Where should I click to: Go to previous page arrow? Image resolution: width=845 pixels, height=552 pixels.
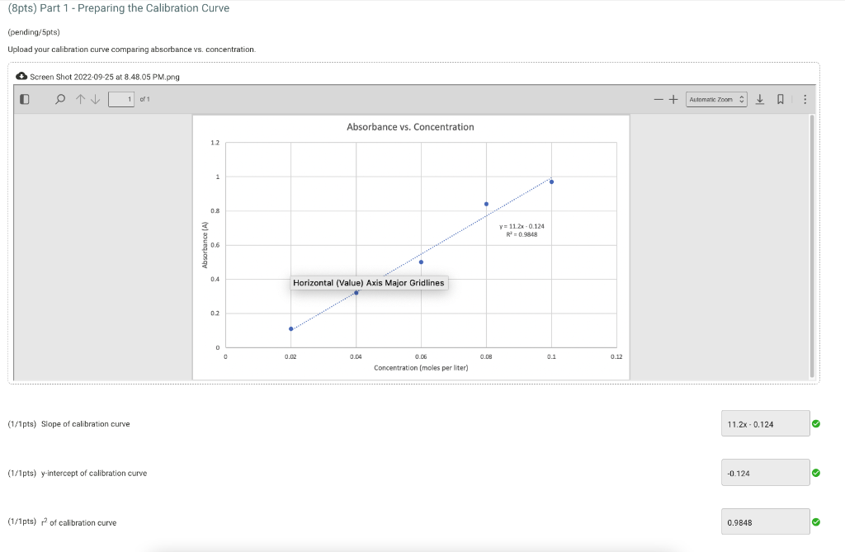tap(80, 99)
